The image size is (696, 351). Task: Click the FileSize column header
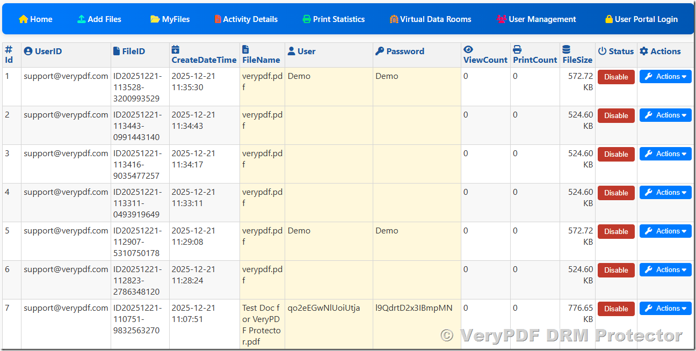tap(577, 60)
